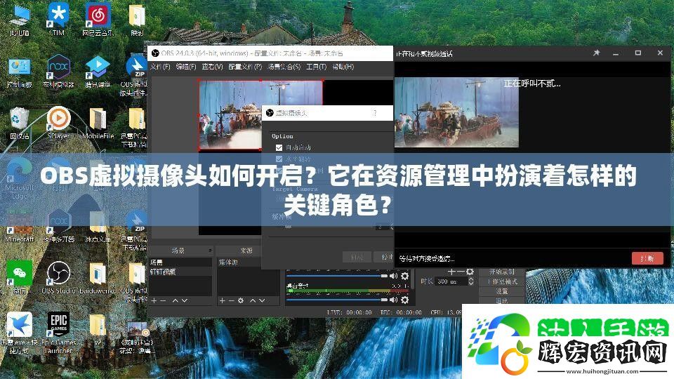Add a new source with plus icon
Image resolution: width=674 pixels, height=379 pixels.
click(222, 301)
